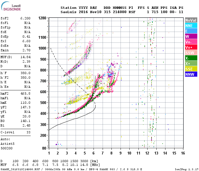Click the 1280 label on height axis
The height and width of the screenshot is (171, 199).
click(x=42, y=18)
